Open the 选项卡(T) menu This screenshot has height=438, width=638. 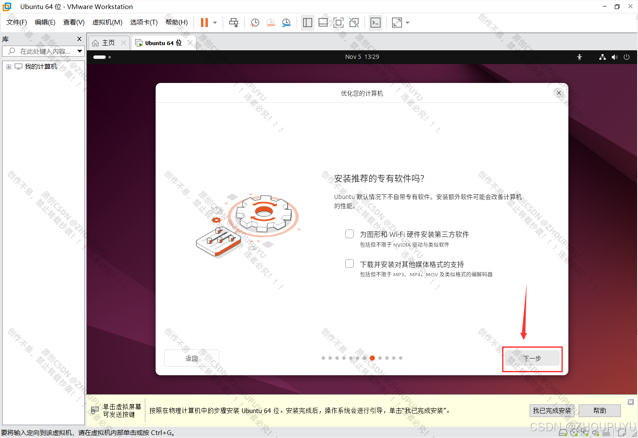pyautogui.click(x=144, y=22)
